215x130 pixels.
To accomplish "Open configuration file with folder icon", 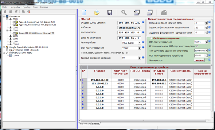I will pos(97,13).
